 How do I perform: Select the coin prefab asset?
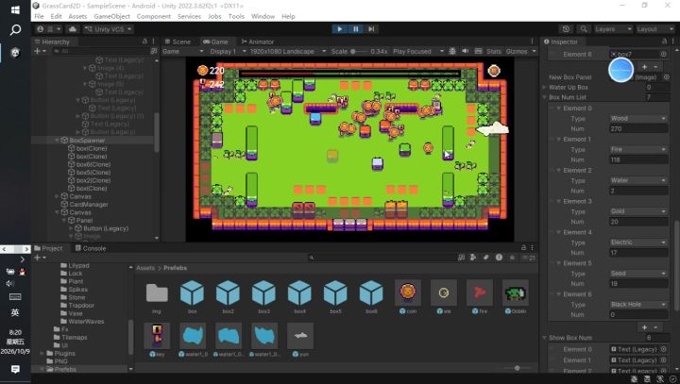click(408, 297)
